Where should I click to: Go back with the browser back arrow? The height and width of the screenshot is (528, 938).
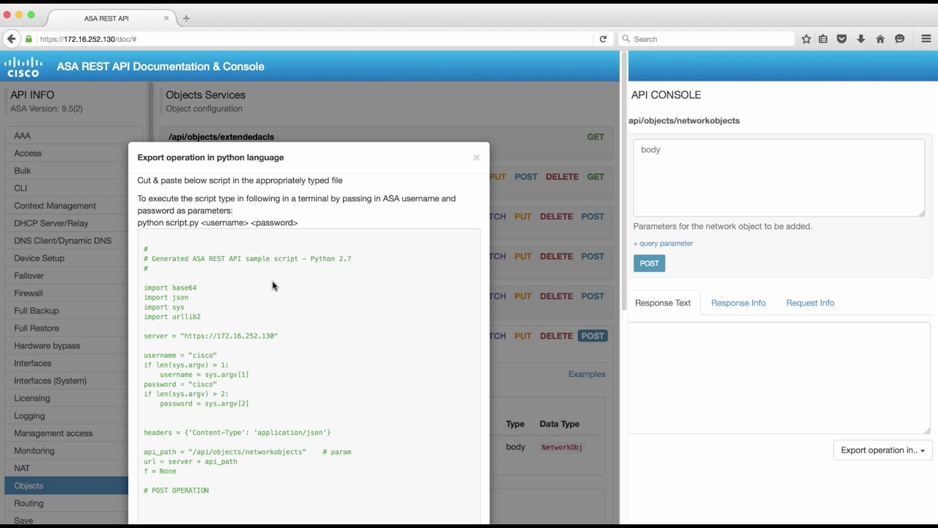tap(11, 39)
